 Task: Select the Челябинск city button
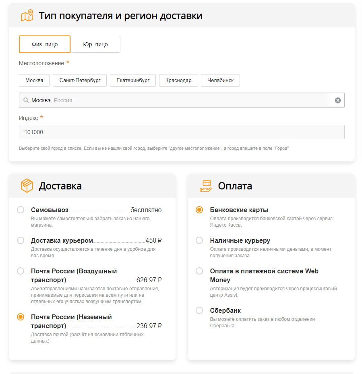pos(220,80)
